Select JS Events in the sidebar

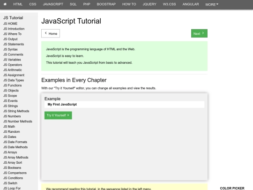[x=10, y=101]
